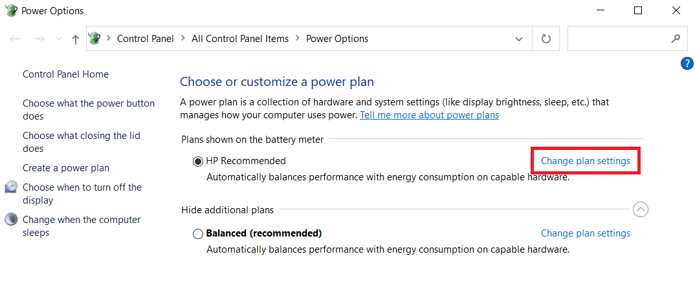Refresh the Power Options page
Screen dimensions: 695x285
pyautogui.click(x=546, y=39)
